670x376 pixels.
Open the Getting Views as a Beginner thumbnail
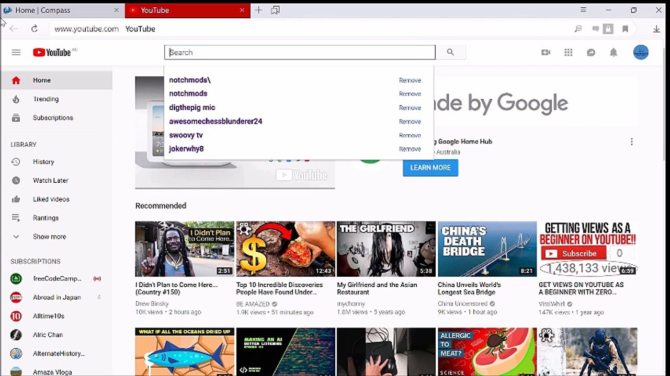coord(588,249)
